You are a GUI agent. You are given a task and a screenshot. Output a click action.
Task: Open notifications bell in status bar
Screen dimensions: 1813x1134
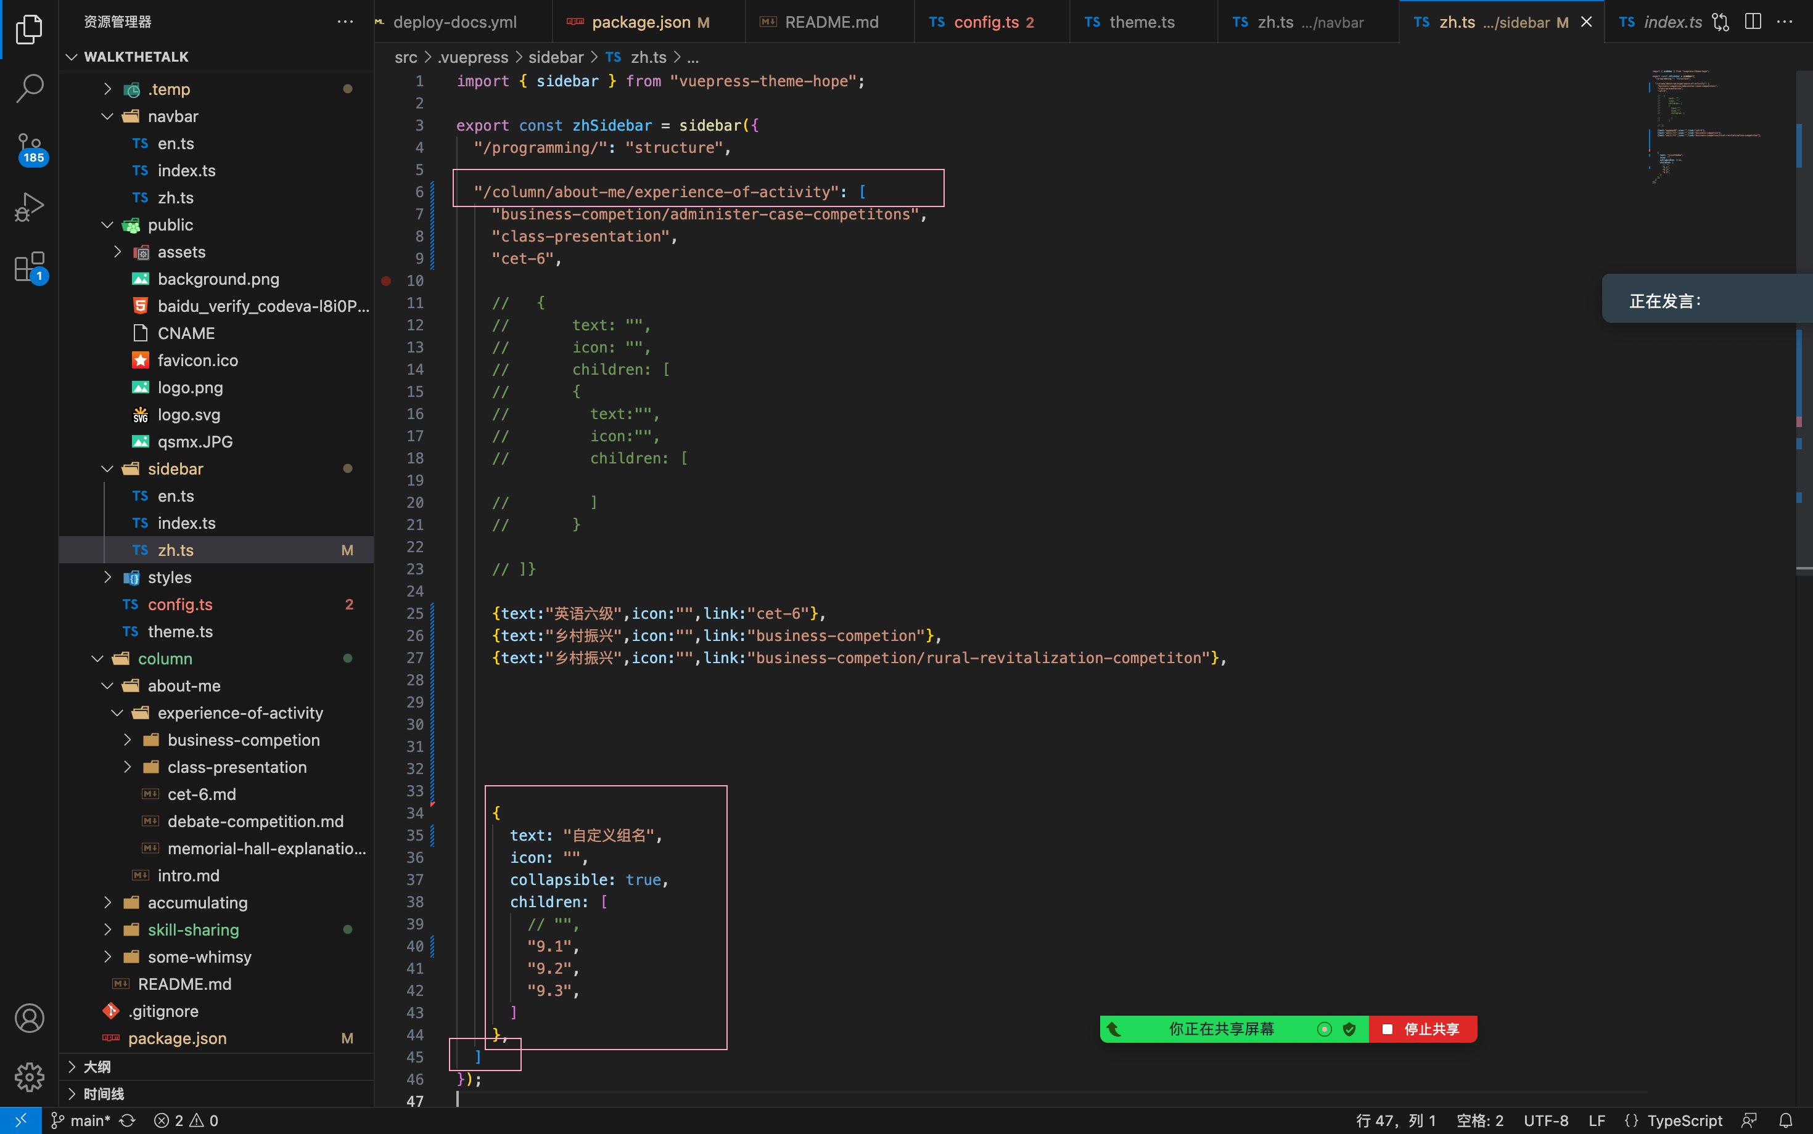1786,1120
